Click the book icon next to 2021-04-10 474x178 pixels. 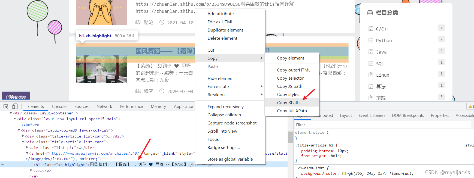click(138, 22)
